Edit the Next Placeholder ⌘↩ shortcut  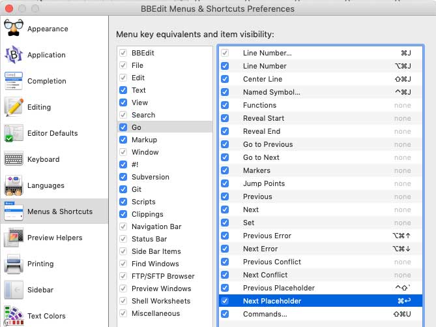coord(404,301)
